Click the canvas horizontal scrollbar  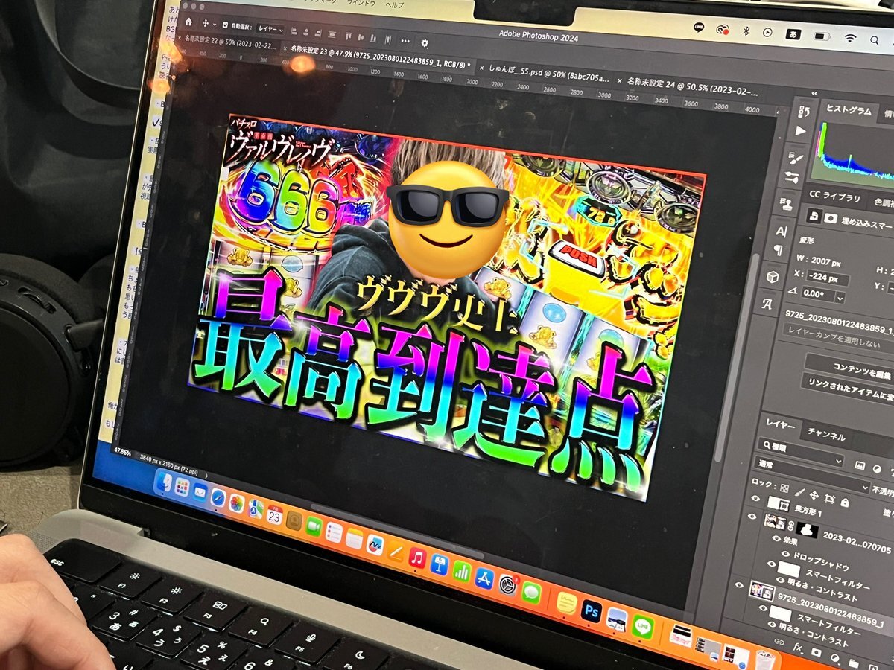[x=397, y=532]
